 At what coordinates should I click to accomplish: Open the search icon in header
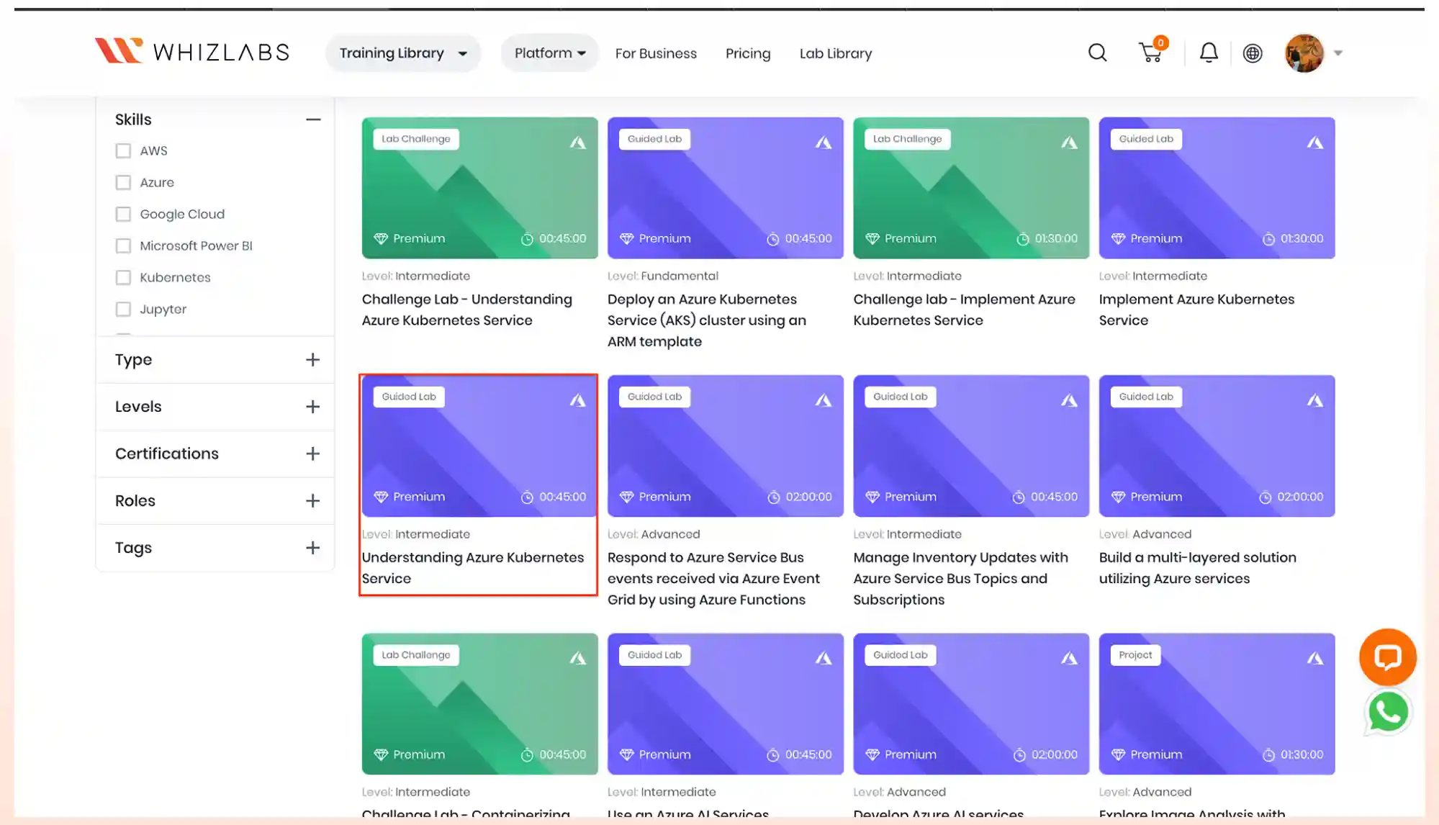tap(1097, 53)
